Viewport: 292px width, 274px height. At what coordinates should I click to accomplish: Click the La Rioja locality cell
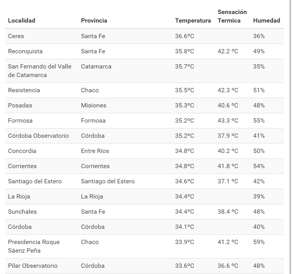19,197
